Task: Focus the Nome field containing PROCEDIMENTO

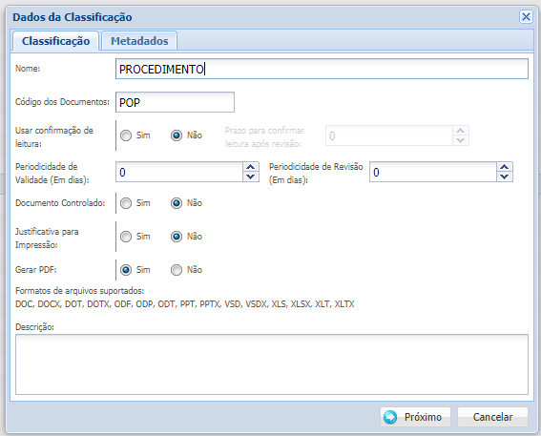Action: 322,69
